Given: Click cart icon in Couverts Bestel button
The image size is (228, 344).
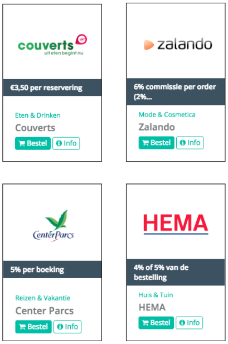Looking at the screenshot, I should 22,143.
